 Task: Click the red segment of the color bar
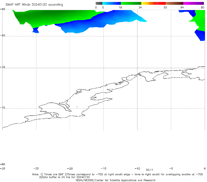(x=161, y=3)
